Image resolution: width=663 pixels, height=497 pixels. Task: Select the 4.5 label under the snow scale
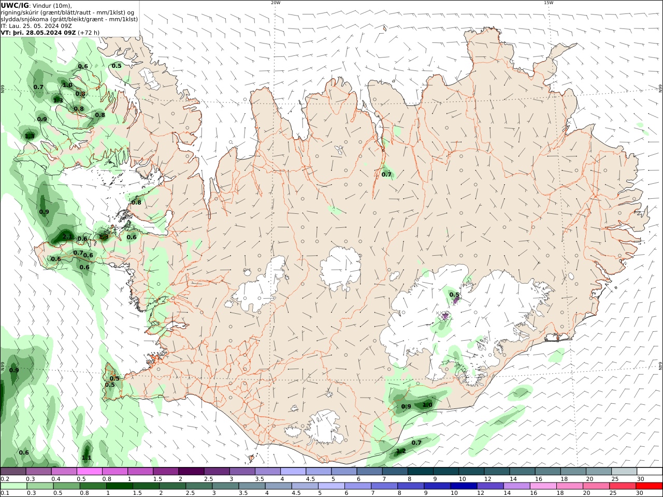[311, 479]
